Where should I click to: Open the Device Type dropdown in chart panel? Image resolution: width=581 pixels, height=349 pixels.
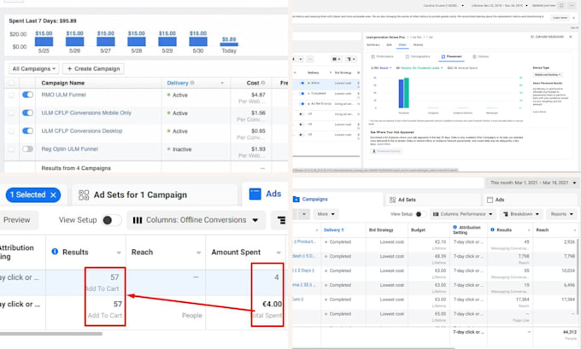(x=548, y=75)
